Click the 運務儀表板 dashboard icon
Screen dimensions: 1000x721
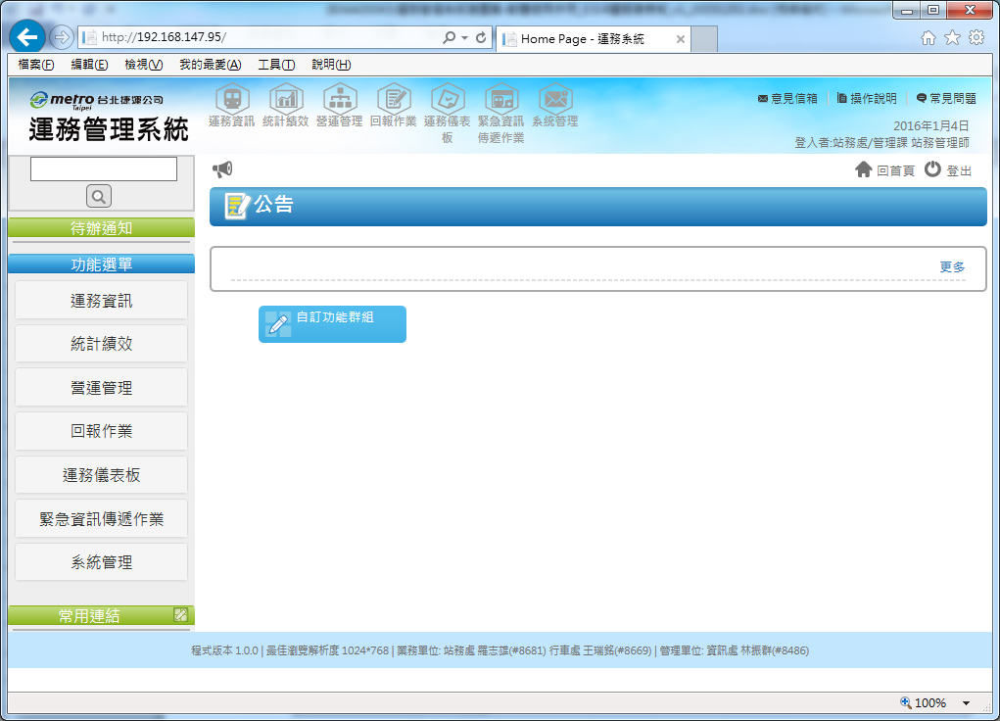tap(448, 99)
